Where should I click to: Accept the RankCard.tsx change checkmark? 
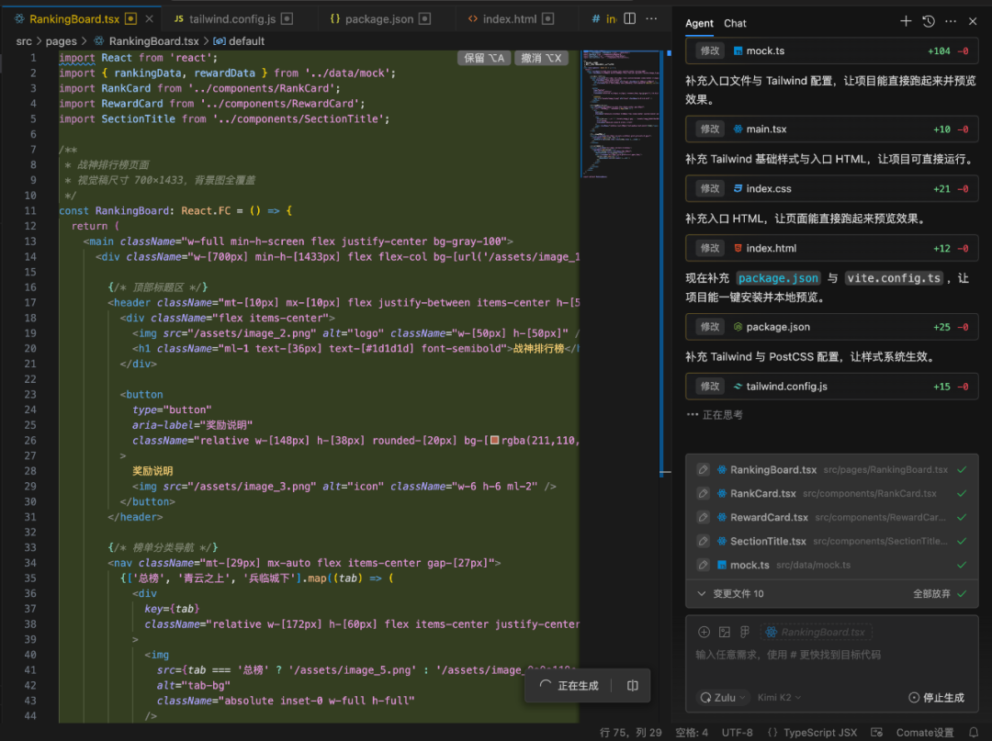click(962, 494)
